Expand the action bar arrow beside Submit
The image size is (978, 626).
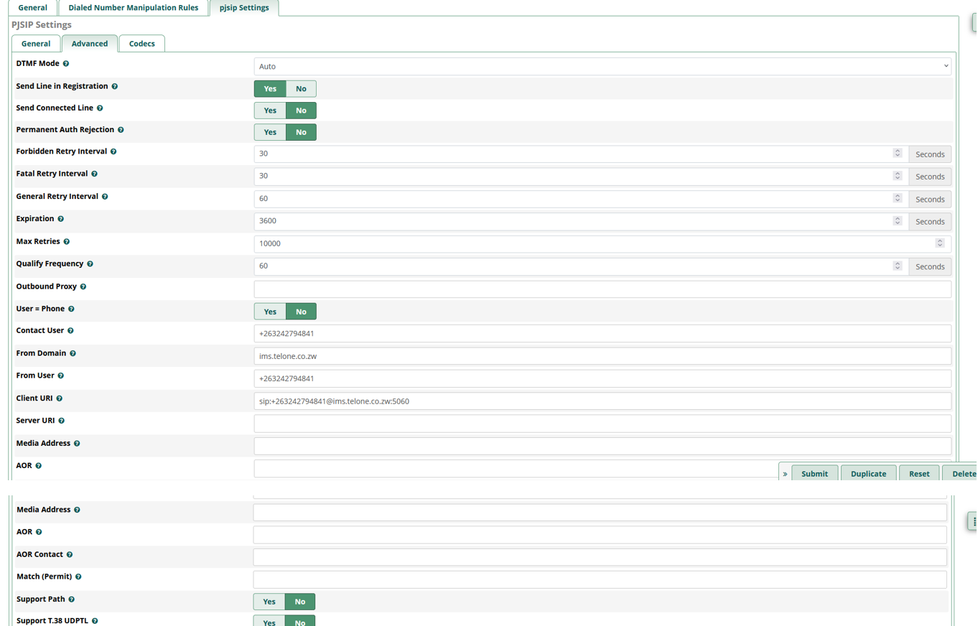pos(785,474)
